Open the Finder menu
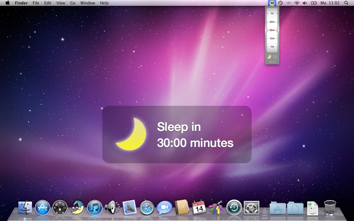Screen dimensions: 354x221 [x=21, y=3]
